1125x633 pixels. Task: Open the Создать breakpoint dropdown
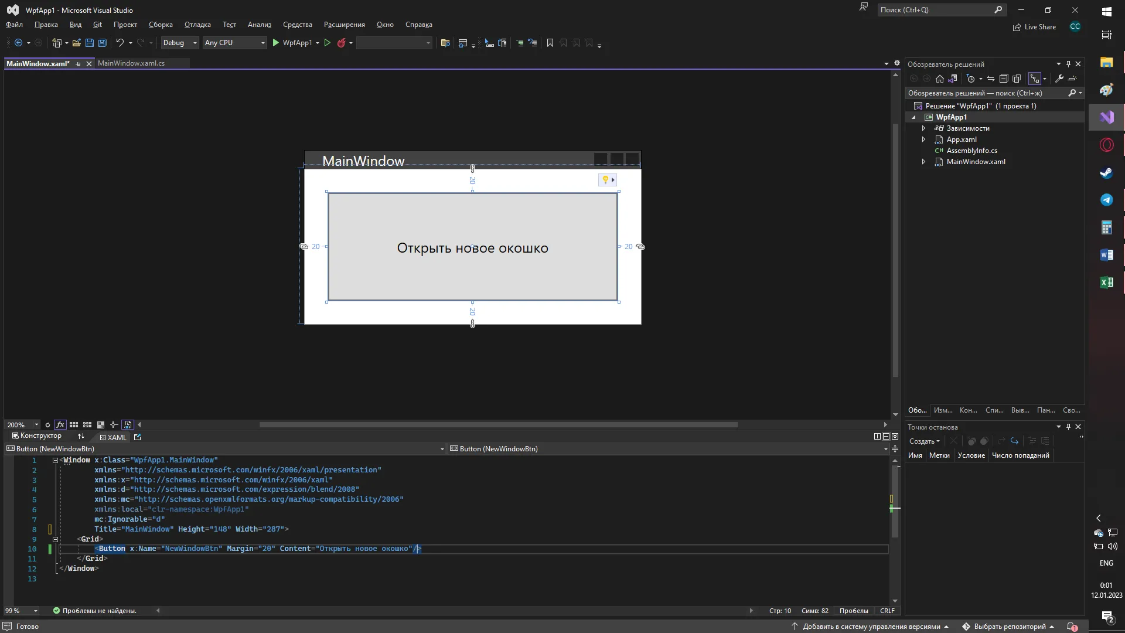click(x=925, y=441)
